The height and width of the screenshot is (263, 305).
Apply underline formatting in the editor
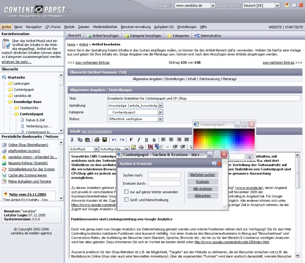(x=146, y=139)
